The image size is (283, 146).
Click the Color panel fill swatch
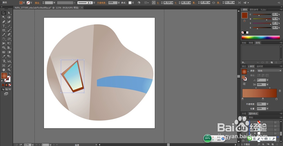coord(245,15)
